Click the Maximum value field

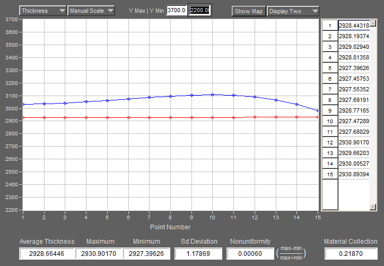99,253
